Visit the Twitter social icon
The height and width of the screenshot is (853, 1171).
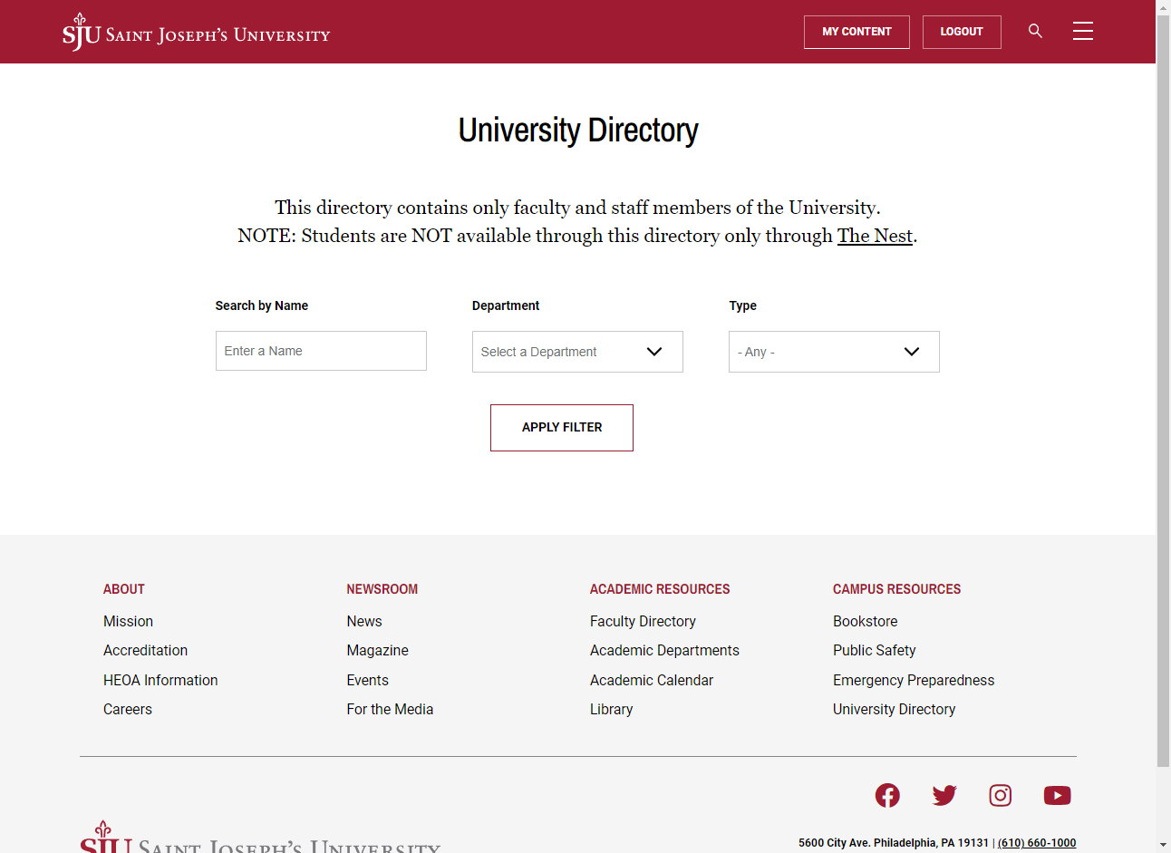[944, 795]
